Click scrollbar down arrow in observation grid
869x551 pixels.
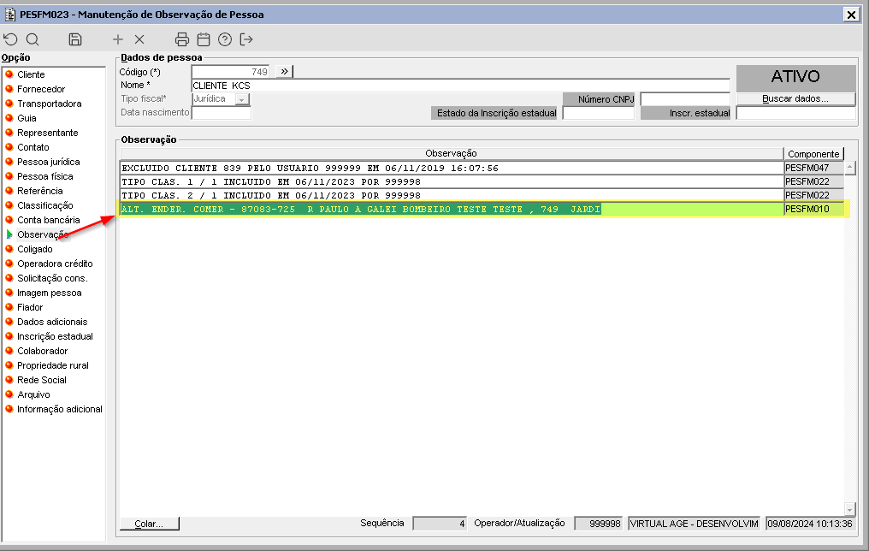click(849, 509)
